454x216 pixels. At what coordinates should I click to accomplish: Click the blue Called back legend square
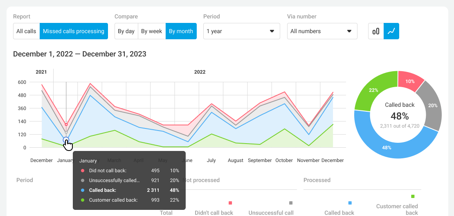350,203
